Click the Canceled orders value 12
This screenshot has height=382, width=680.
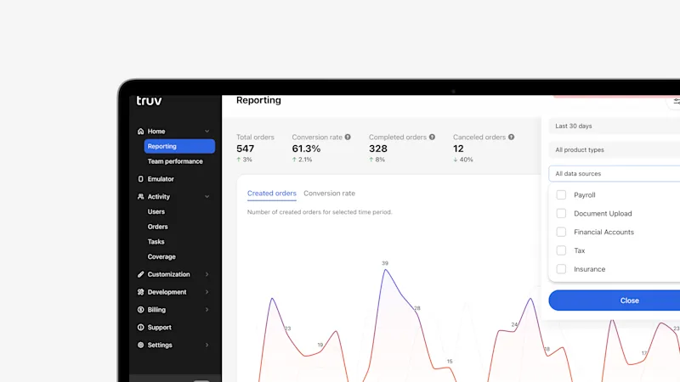458,149
